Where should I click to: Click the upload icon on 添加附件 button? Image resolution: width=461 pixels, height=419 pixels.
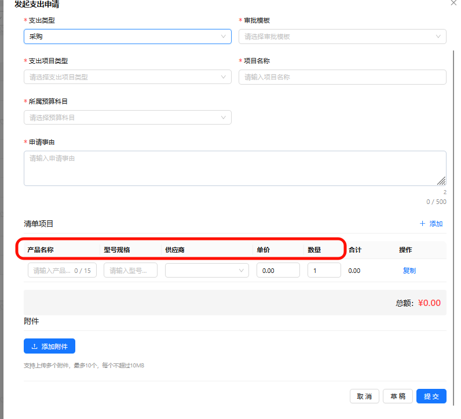point(34,347)
